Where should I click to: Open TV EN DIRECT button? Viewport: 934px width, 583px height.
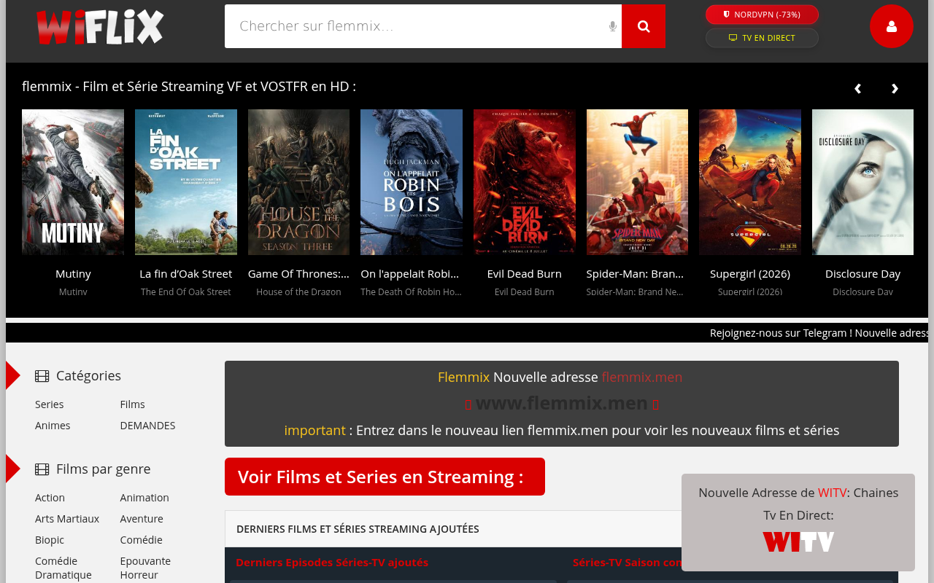[x=762, y=38]
